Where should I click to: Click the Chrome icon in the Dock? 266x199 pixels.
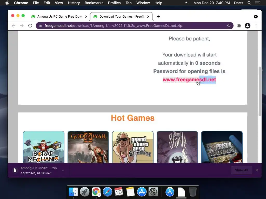96,192
